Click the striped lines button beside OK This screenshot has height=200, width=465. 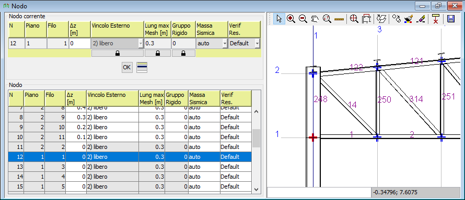click(142, 67)
